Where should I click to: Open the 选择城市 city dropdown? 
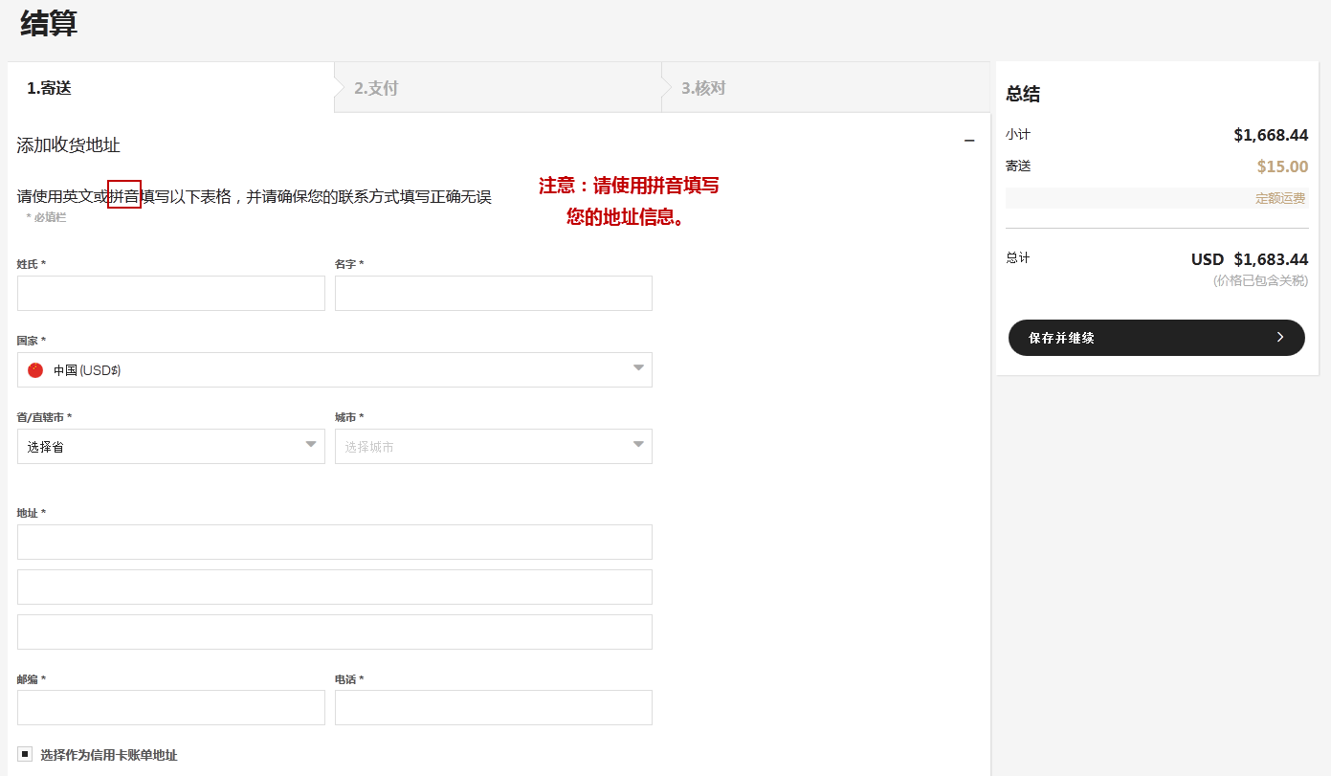[494, 446]
